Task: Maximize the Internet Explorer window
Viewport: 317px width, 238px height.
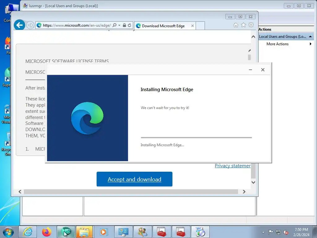Action: click(240, 17)
